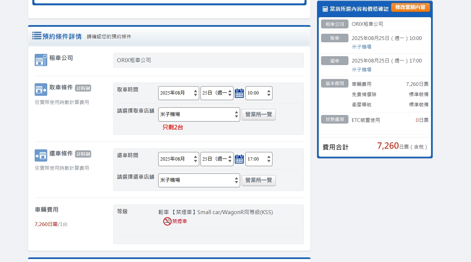Open the pickup time dropdown 10:00
Viewport: 471px width, 262px height.
click(x=259, y=93)
